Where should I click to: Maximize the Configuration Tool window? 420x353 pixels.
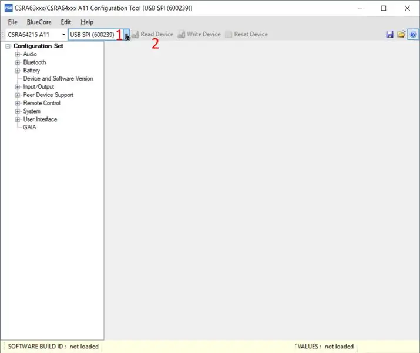click(384, 8)
